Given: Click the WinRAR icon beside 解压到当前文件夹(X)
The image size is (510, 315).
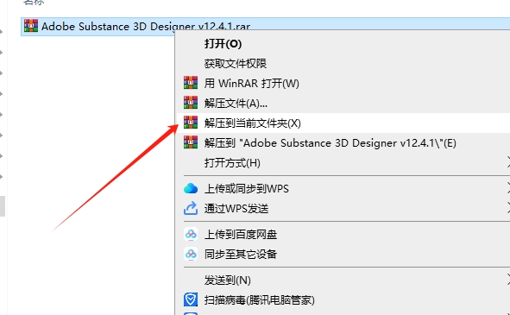Looking at the screenshot, I should [x=191, y=123].
